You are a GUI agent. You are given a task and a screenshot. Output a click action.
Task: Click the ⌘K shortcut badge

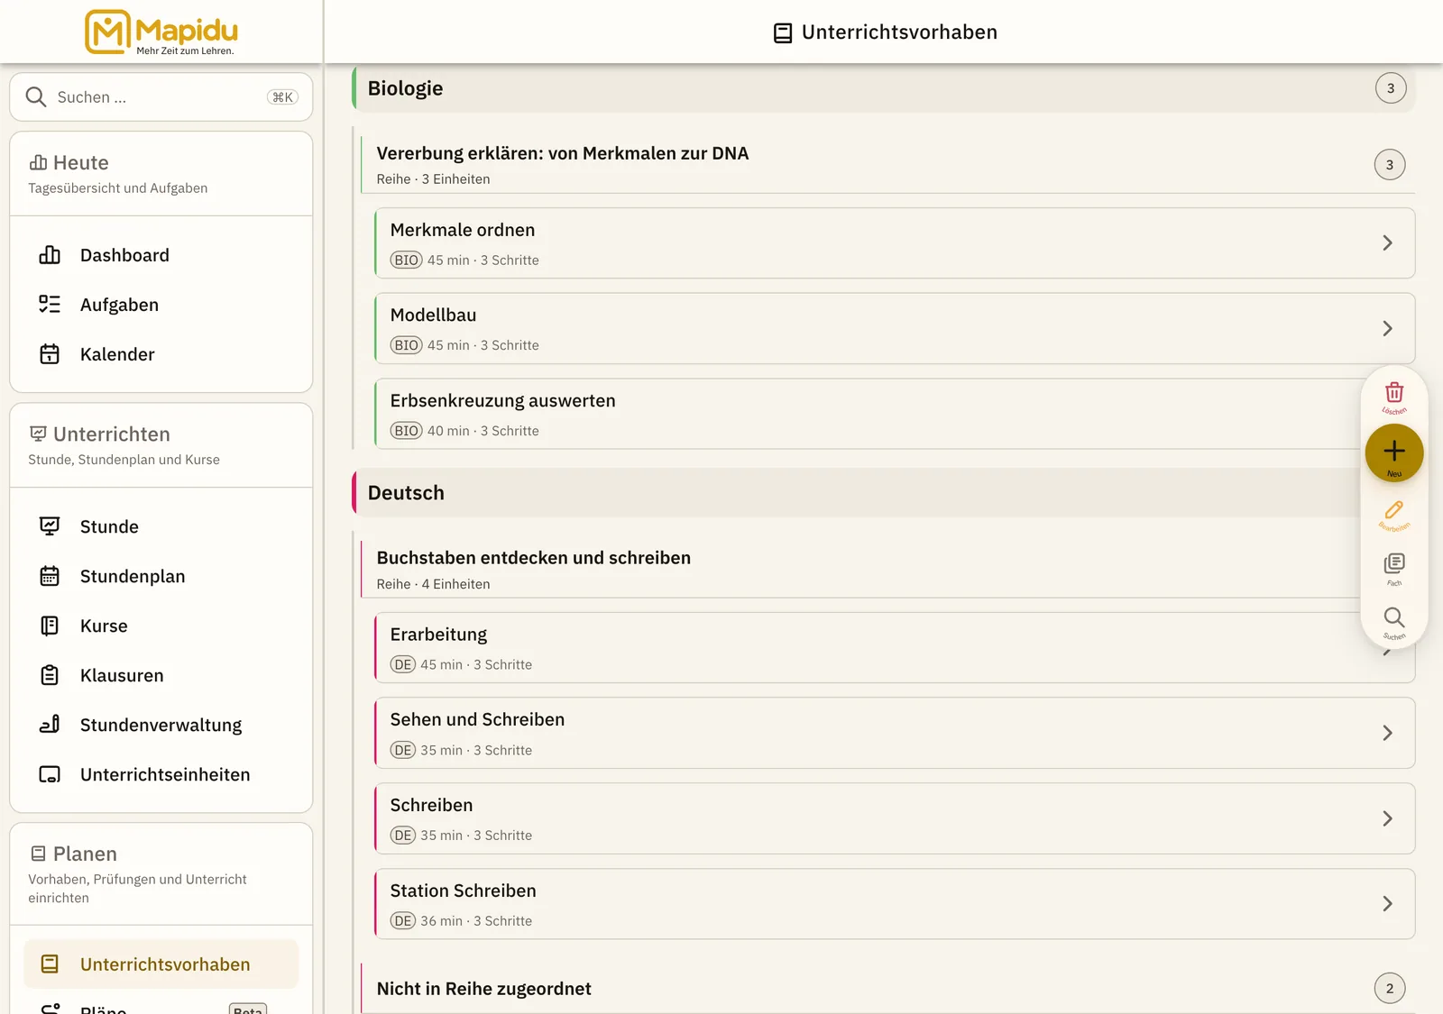(x=283, y=97)
